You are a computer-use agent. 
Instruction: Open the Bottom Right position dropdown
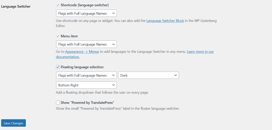(x=86, y=85)
